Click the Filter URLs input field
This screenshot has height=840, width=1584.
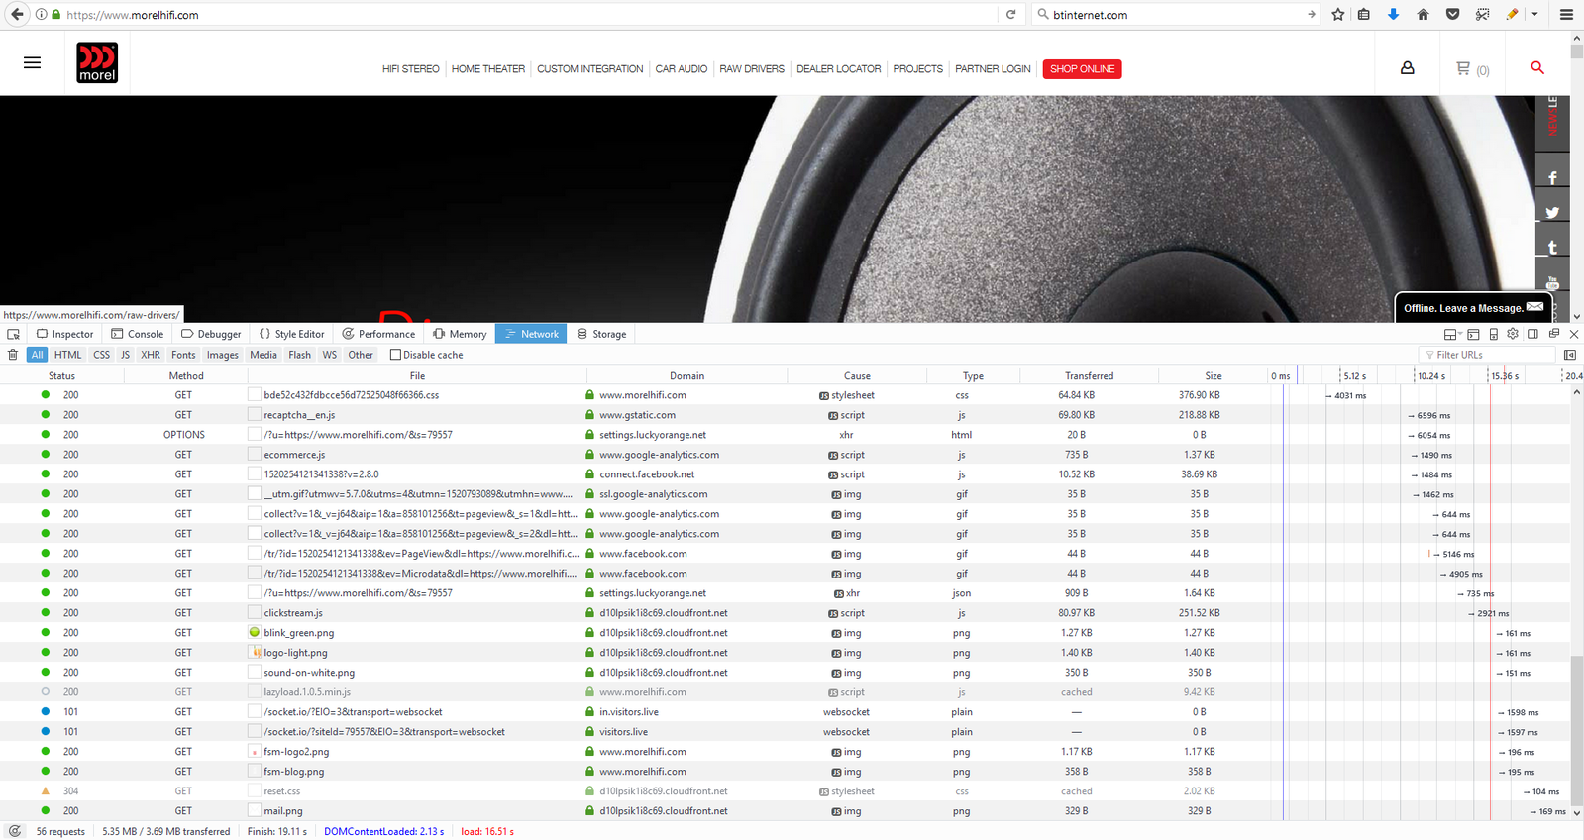coord(1488,355)
